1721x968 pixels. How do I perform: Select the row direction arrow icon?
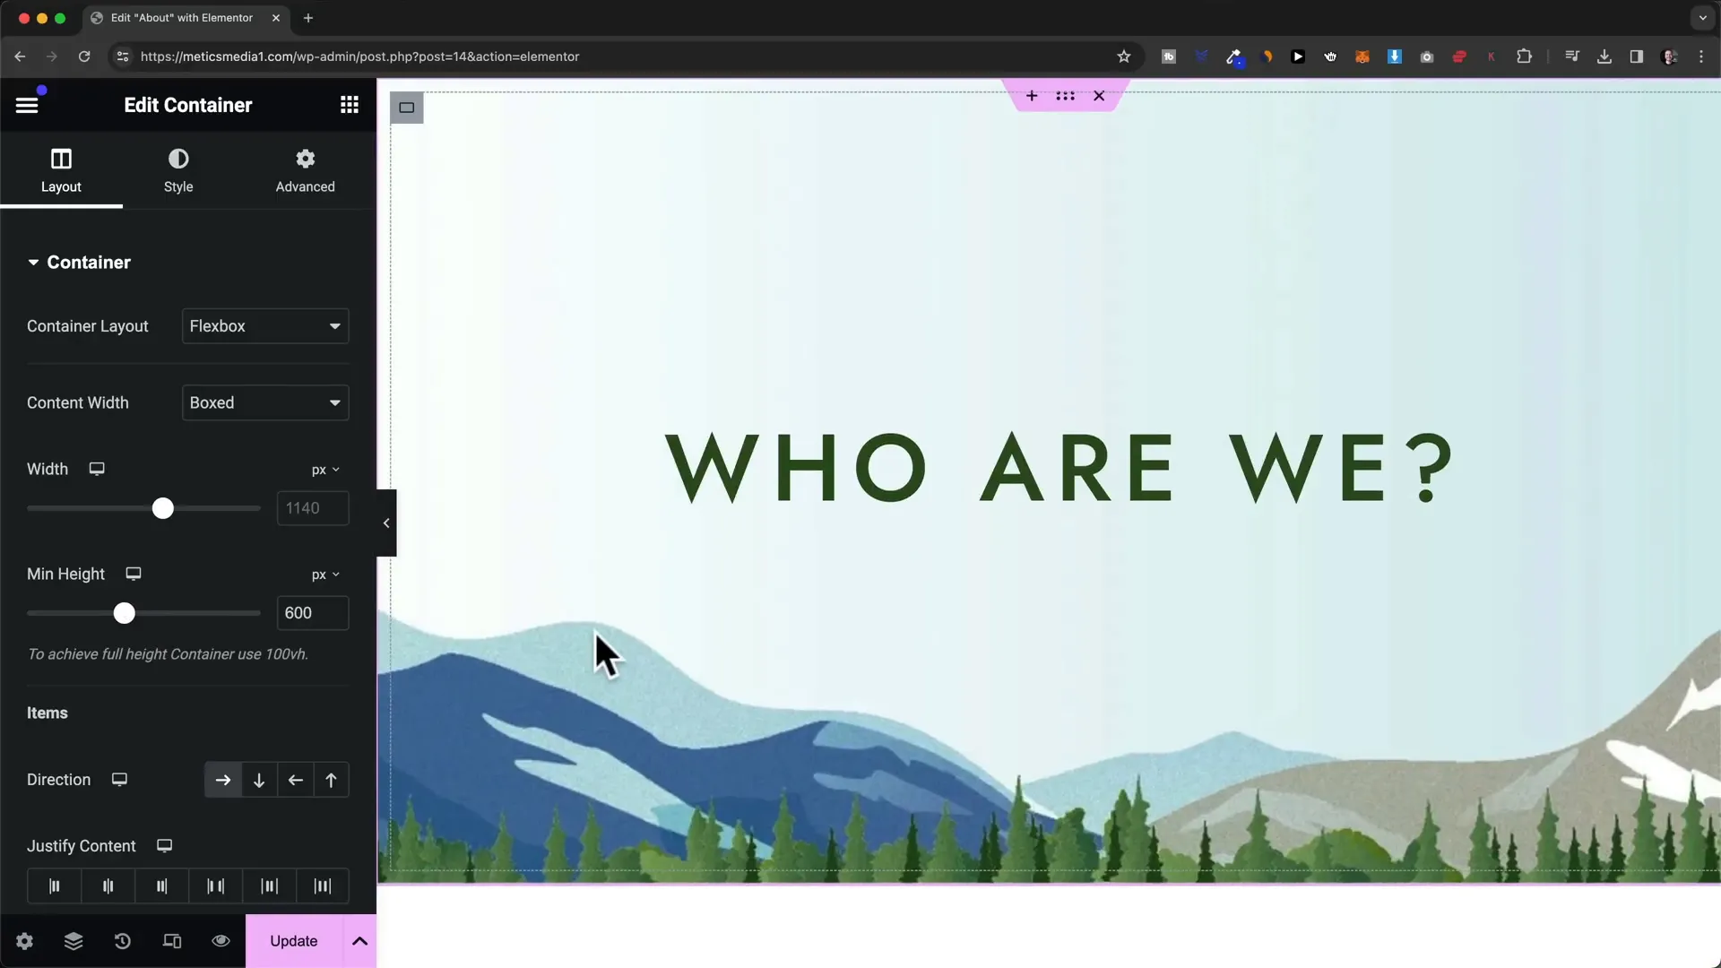click(222, 780)
